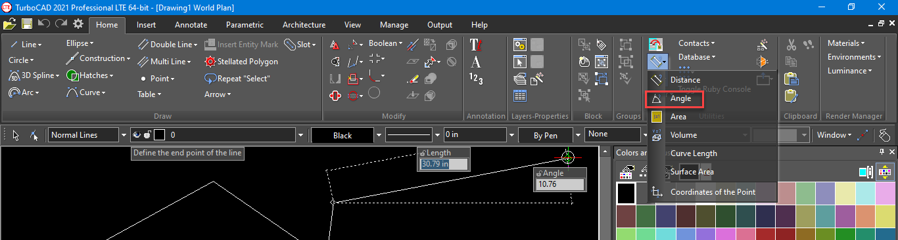The image size is (898, 240).
Task: Start the Stellated Polygon tool
Action: click(x=241, y=62)
